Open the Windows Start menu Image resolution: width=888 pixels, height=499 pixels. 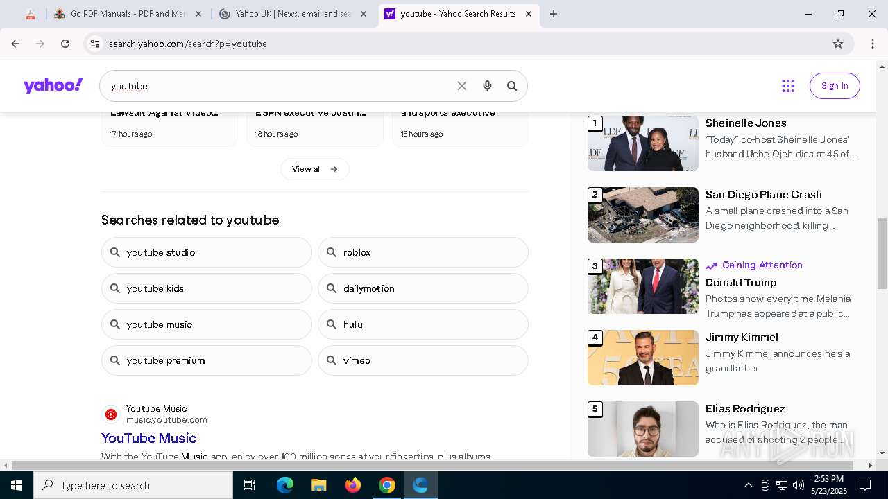tap(17, 485)
